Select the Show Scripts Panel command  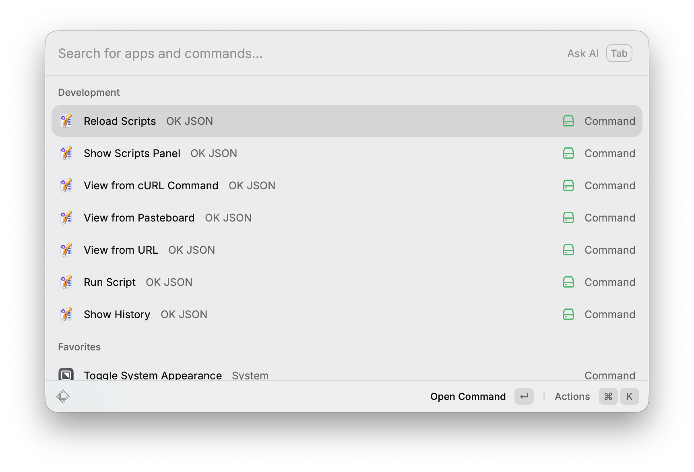[x=347, y=153]
